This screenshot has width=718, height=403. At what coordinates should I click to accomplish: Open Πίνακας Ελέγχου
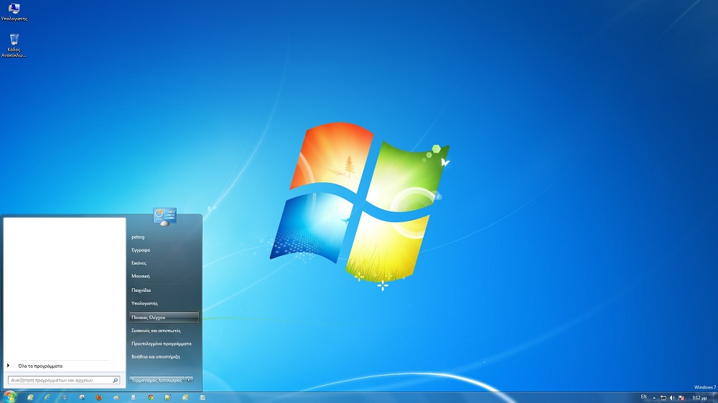pyautogui.click(x=164, y=317)
